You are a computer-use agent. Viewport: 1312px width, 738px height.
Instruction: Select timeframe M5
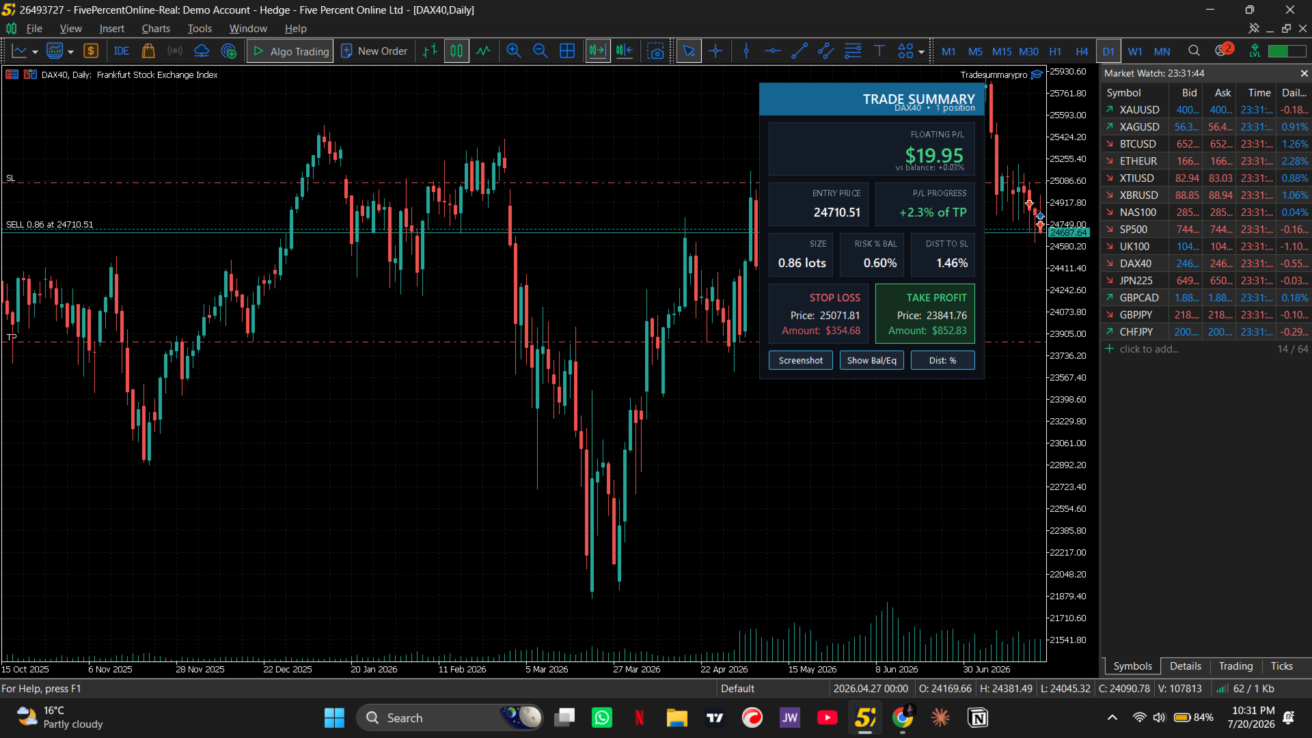[x=975, y=51]
